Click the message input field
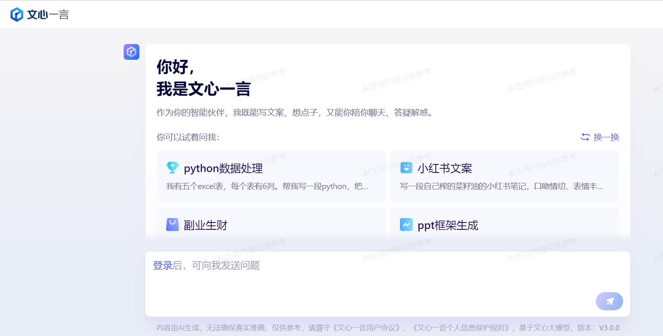 [388, 284]
